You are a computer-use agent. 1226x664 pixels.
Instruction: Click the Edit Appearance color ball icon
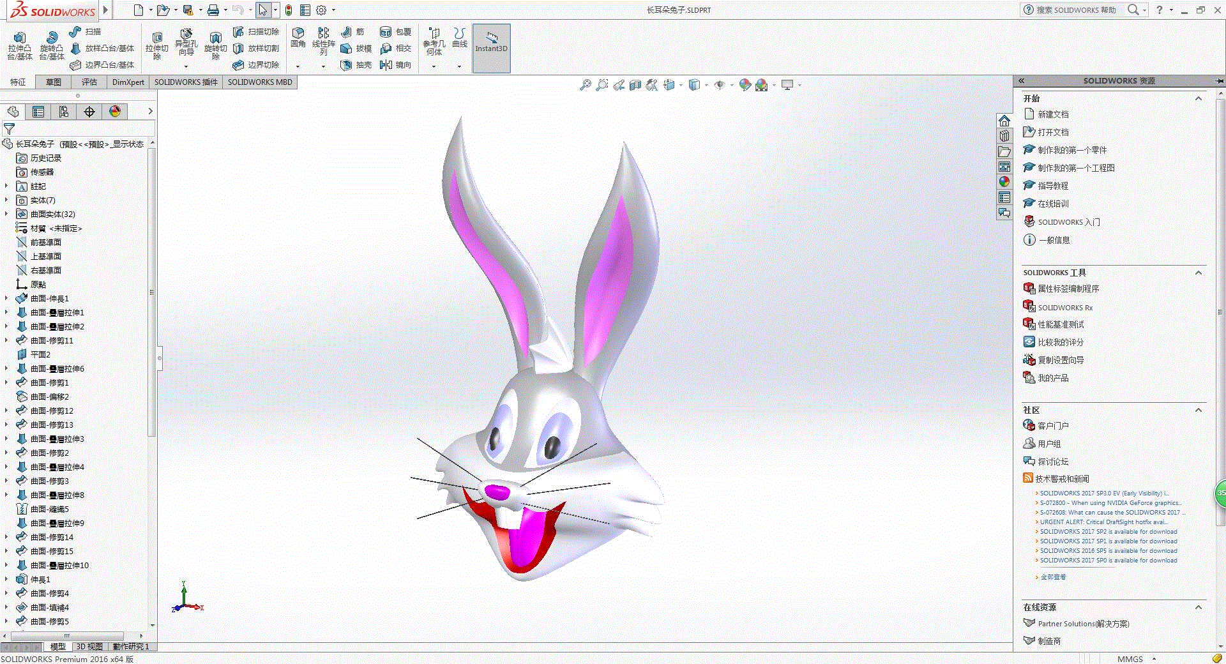click(745, 85)
